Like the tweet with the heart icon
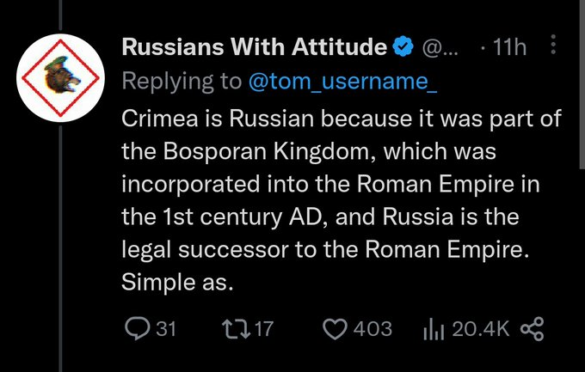Viewport: 585px width, 372px height. tap(335, 328)
